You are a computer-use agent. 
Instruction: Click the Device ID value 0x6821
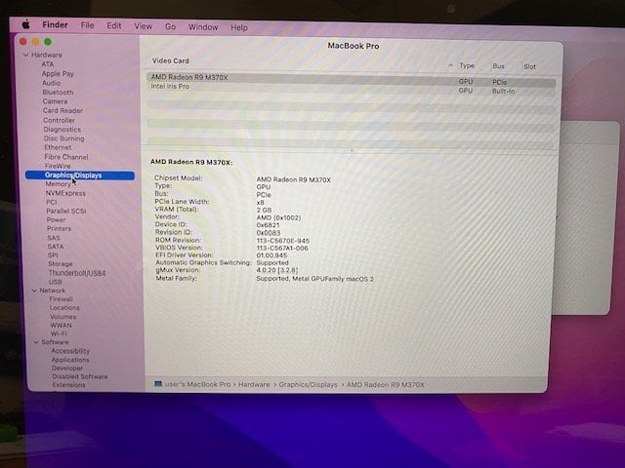tap(268, 225)
